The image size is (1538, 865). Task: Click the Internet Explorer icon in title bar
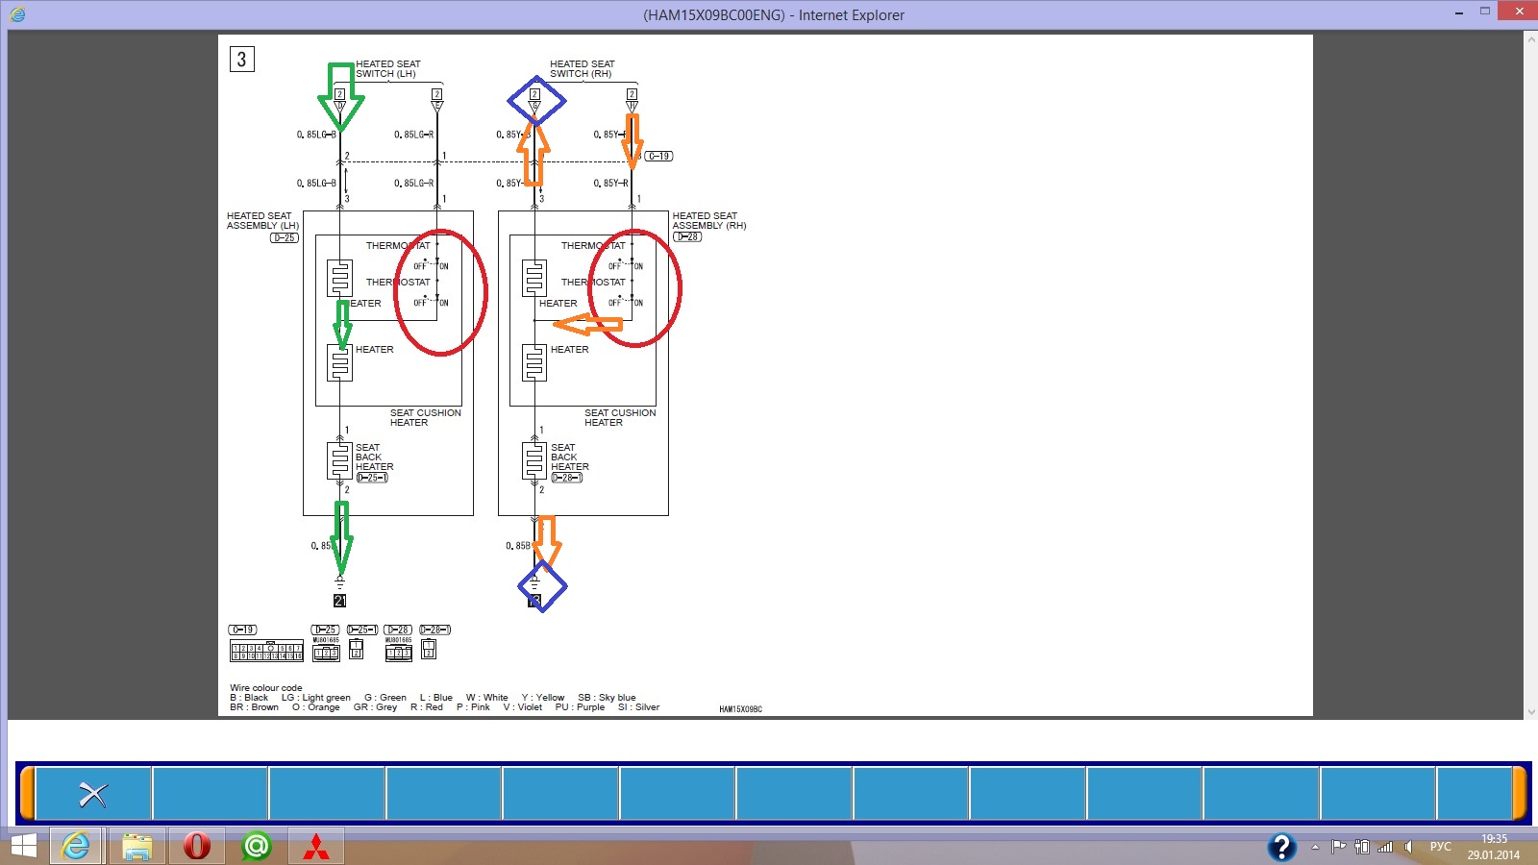tap(17, 14)
